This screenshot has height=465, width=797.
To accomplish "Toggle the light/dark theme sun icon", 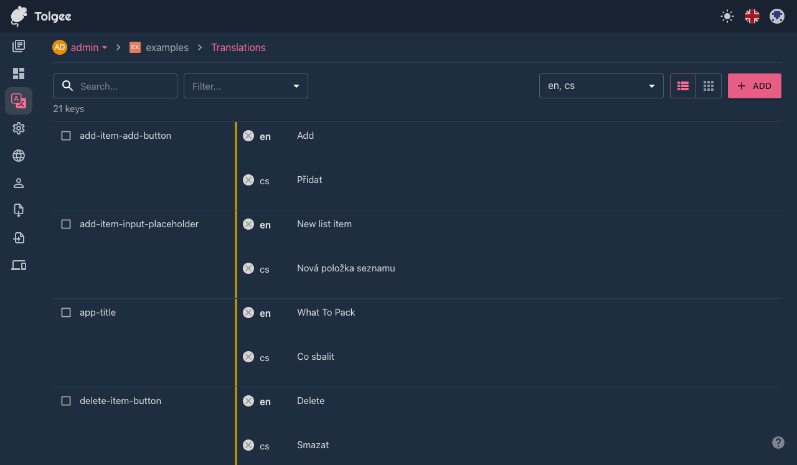I will [x=727, y=16].
